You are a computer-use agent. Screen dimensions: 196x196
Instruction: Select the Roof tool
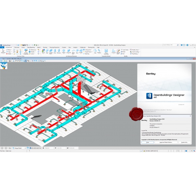pyautogui.click(x=77, y=51)
